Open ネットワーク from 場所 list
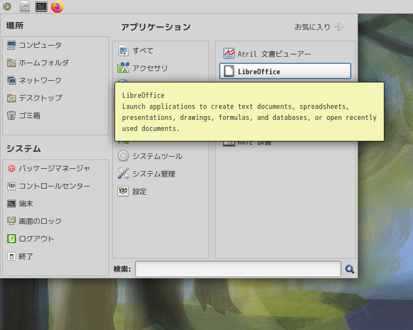Screen dimensions: 413x330 pyautogui.click(x=40, y=80)
